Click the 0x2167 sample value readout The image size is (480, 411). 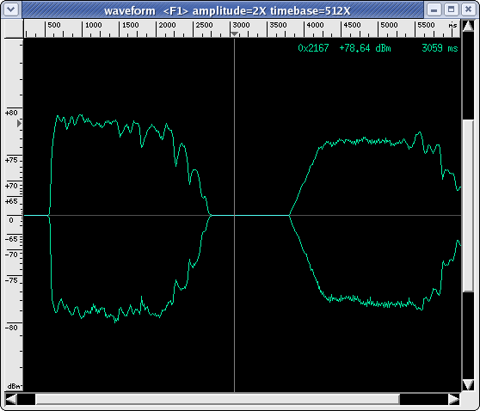[x=313, y=48]
